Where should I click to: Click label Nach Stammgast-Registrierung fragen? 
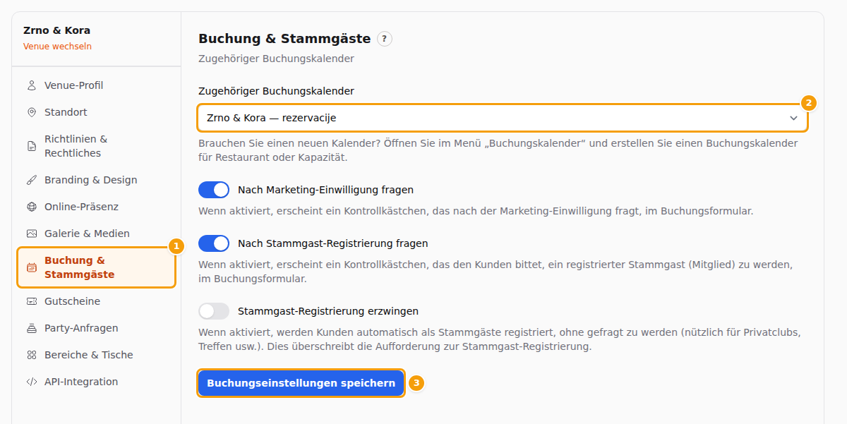(x=333, y=243)
